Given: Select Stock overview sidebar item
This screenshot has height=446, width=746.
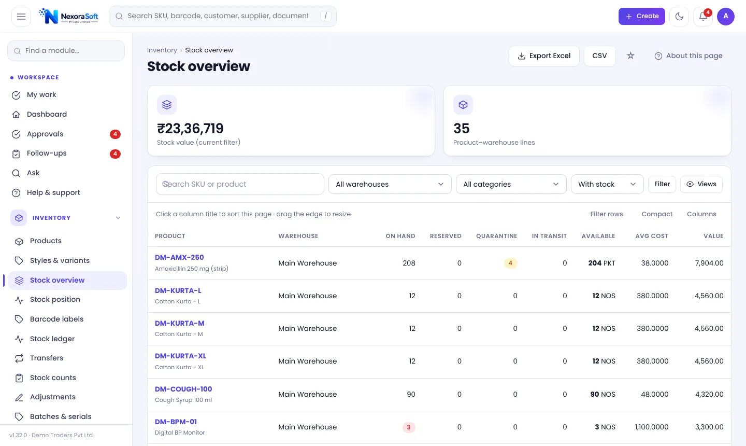Looking at the screenshot, I should [x=66, y=281].
